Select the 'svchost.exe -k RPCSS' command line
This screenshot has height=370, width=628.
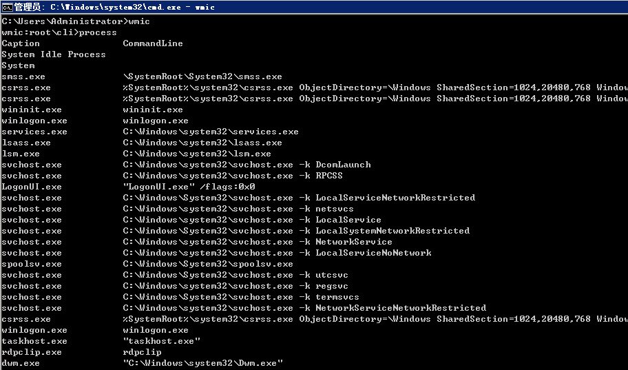click(233, 176)
